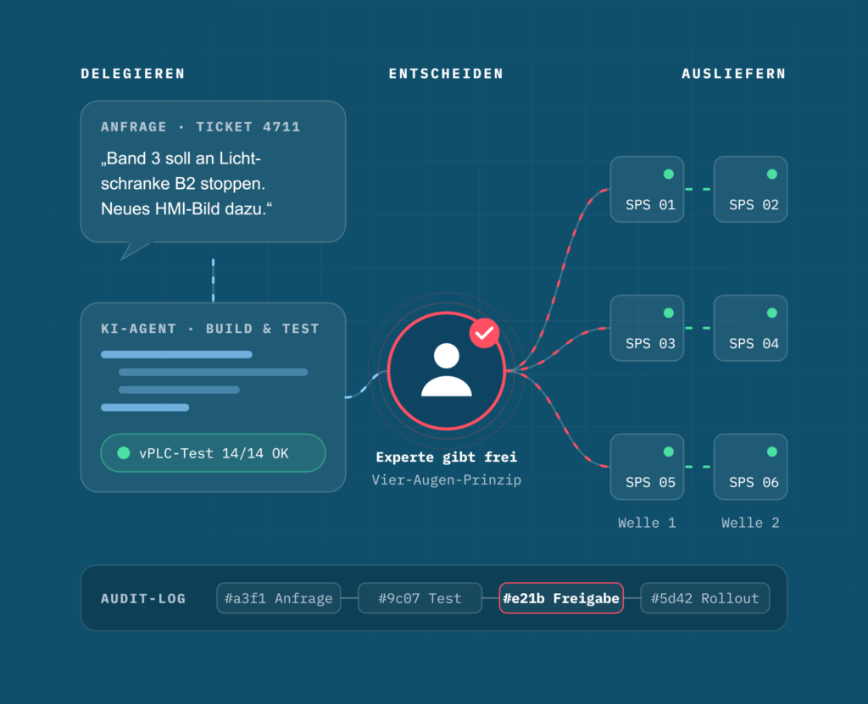Click the green status dot on SPS 06
868x704 pixels.
click(772, 452)
